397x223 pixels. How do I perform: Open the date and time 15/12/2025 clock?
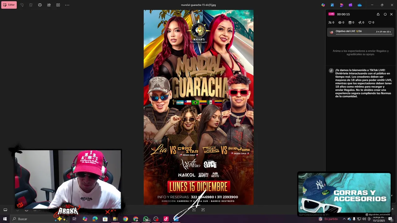tap(379, 219)
